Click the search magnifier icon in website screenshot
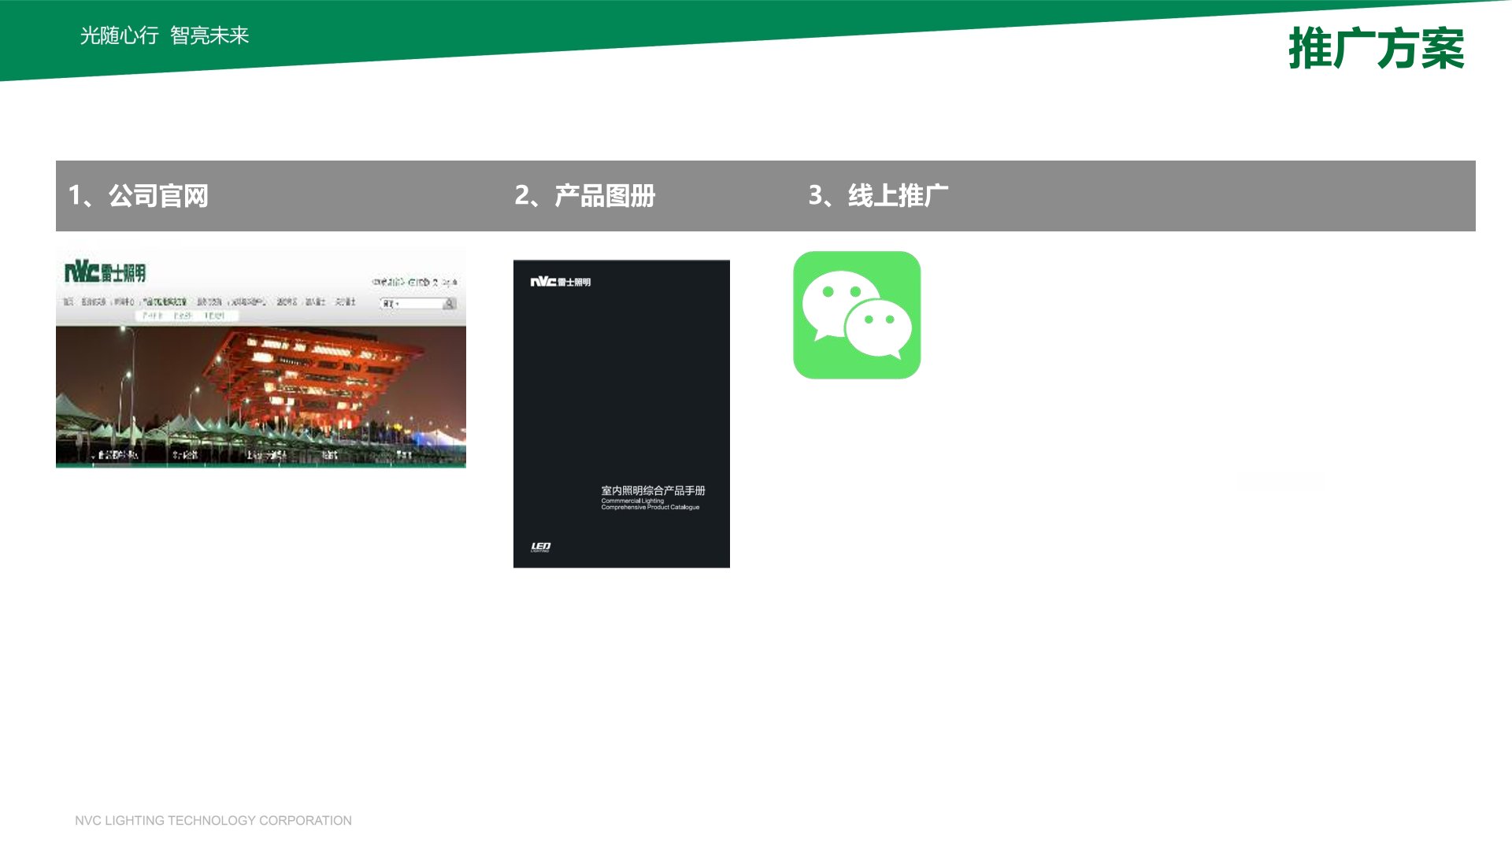 (x=449, y=303)
